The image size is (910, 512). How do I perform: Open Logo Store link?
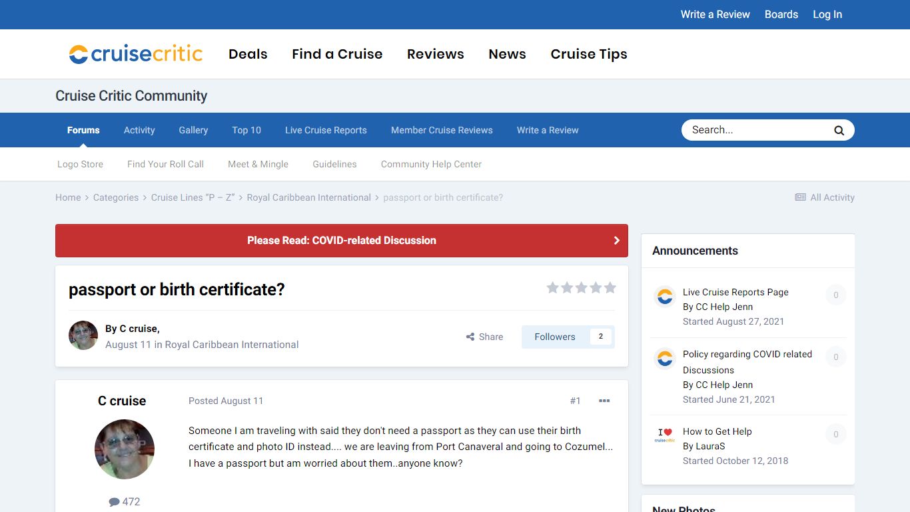tap(80, 164)
